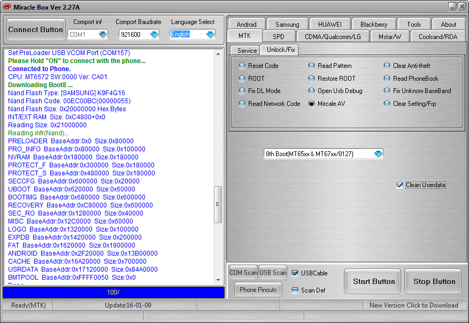This screenshot has height=323, width=469.
Task: Click the 100% progress bar
Action: (x=114, y=292)
